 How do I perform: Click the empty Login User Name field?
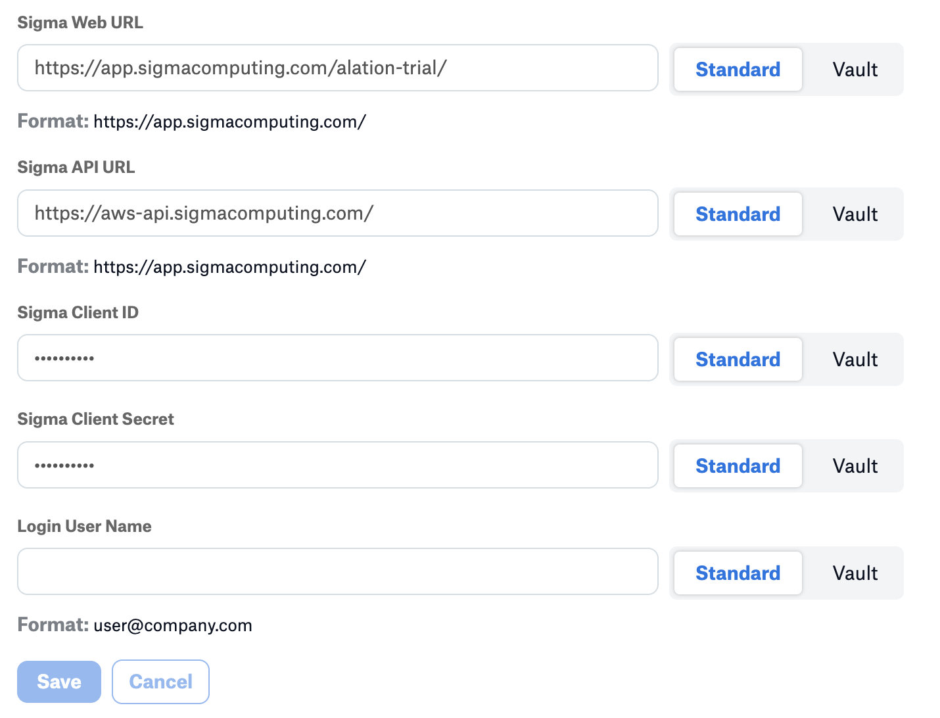pos(337,571)
